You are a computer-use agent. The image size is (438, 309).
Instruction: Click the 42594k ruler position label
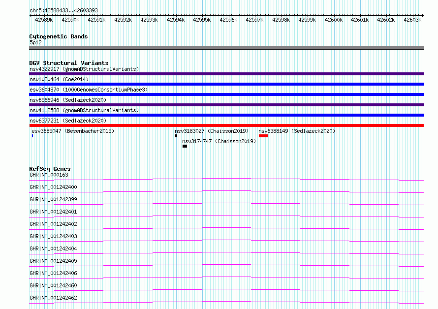[x=176, y=20]
